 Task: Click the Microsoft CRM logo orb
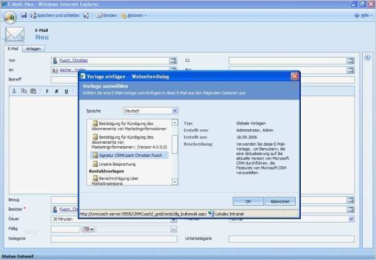(10, 17)
